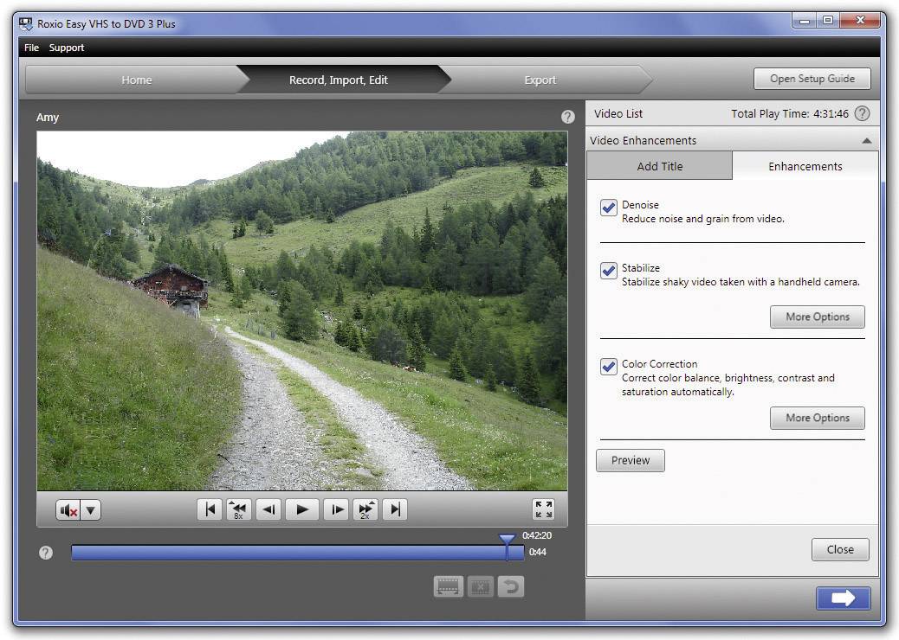Switch to the Add Title tab
899x640 pixels.
[x=659, y=166]
